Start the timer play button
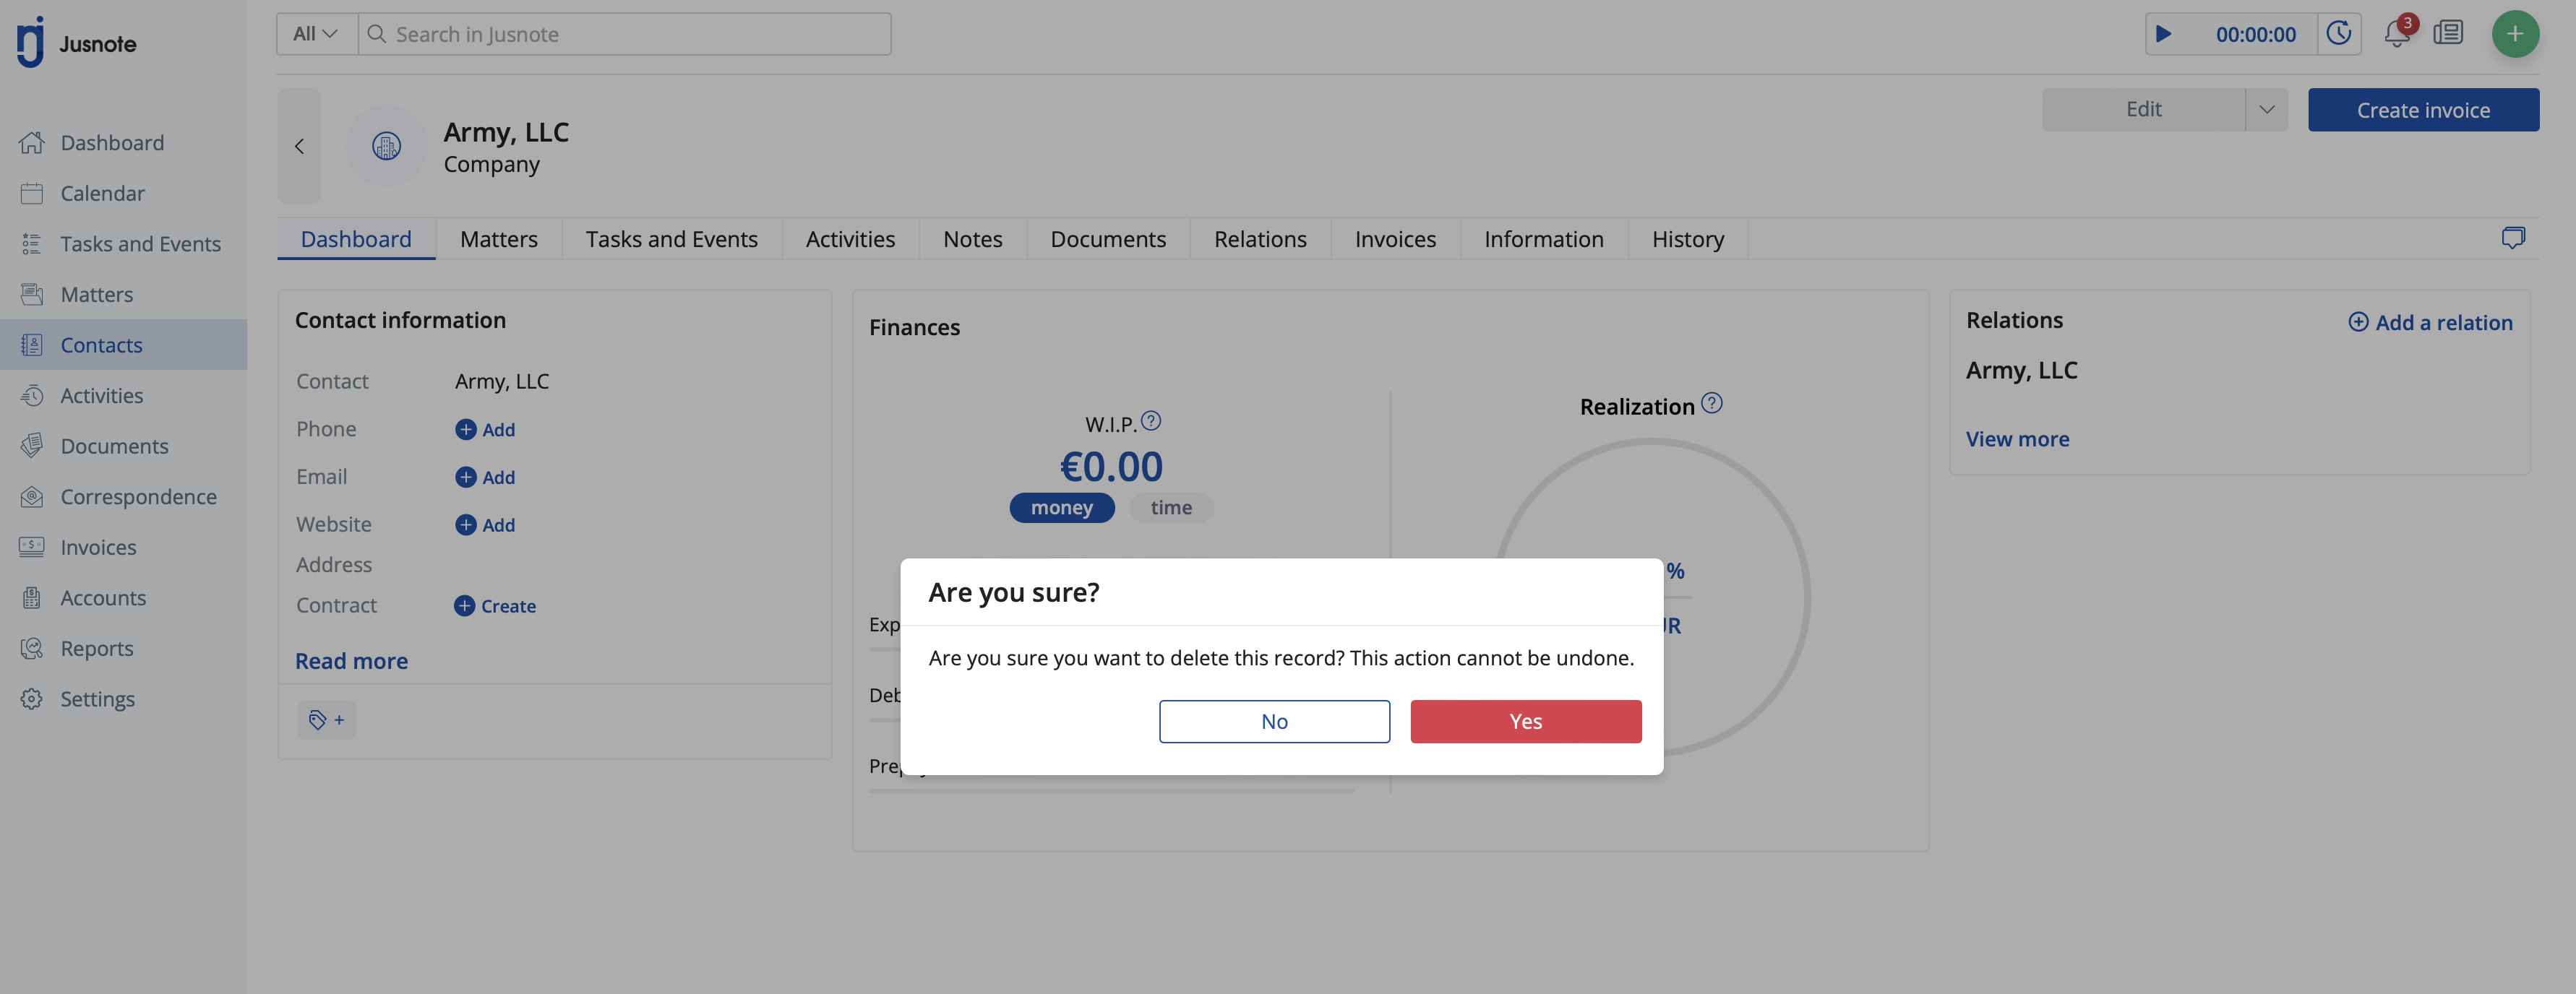This screenshot has height=994, width=2576. tap(2163, 35)
